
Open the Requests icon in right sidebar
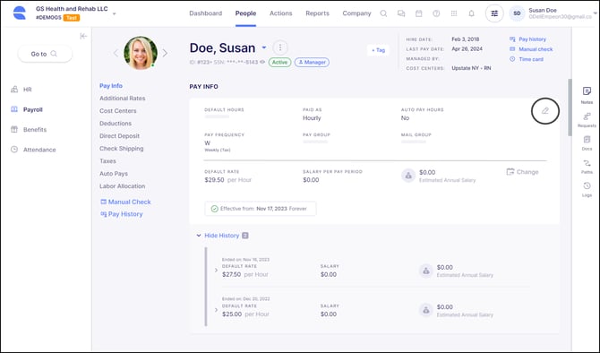[587, 116]
